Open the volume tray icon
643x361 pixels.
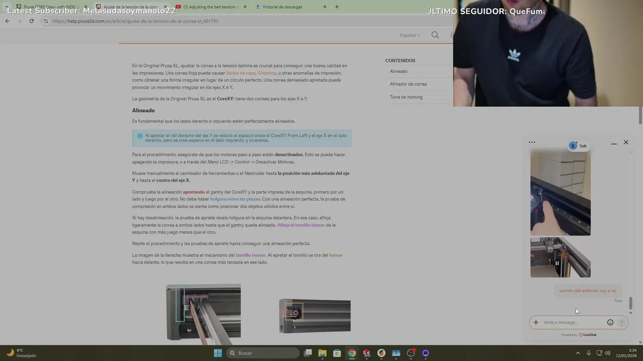coord(608,353)
